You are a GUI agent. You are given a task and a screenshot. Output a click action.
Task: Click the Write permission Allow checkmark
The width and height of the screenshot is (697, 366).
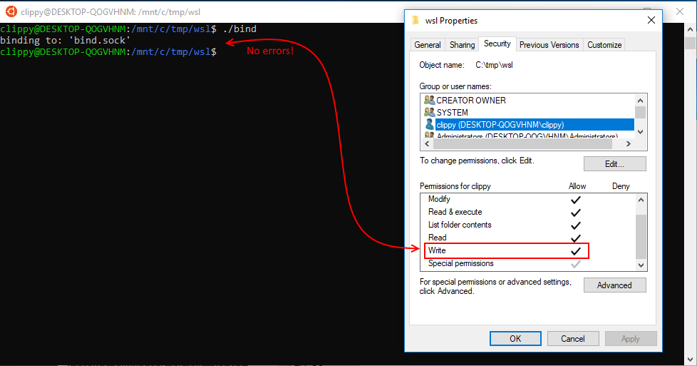576,250
